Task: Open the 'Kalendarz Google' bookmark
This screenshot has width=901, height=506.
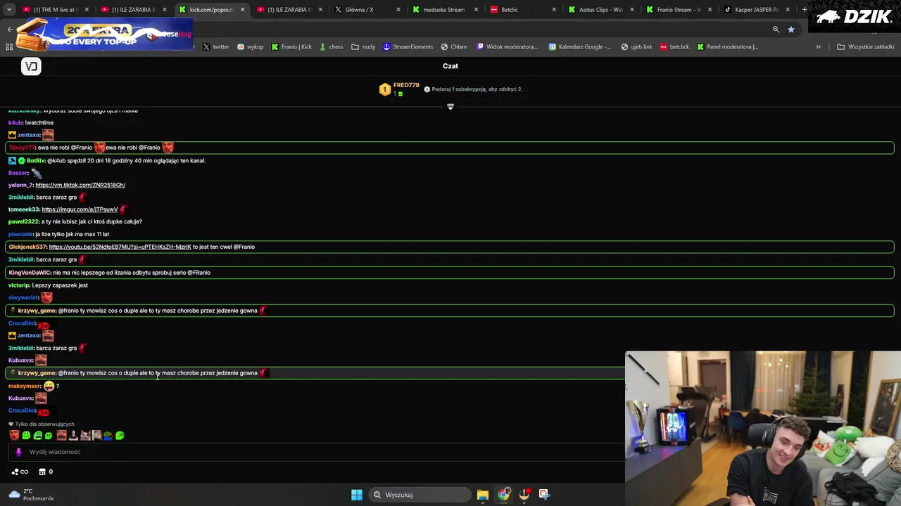Action: (x=579, y=47)
